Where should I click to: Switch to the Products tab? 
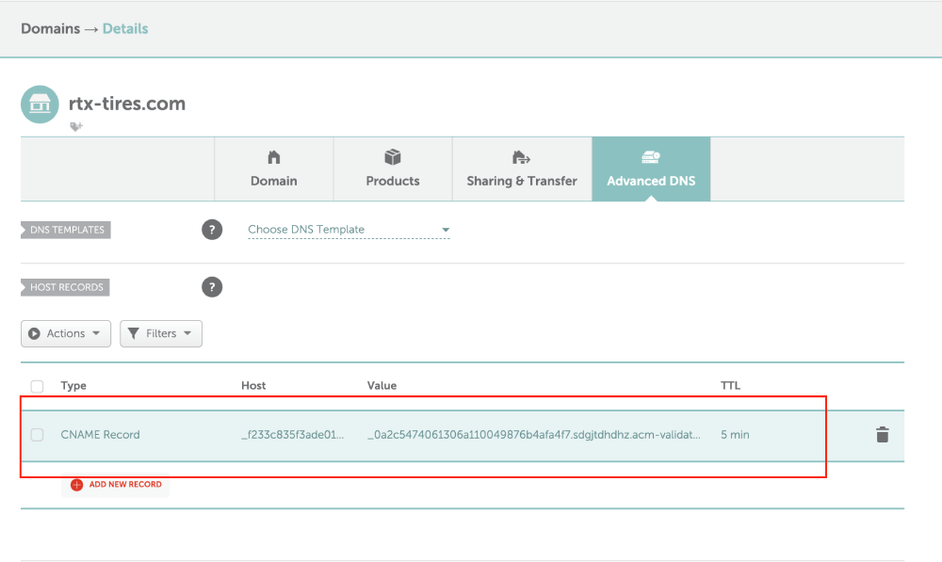pyautogui.click(x=392, y=169)
